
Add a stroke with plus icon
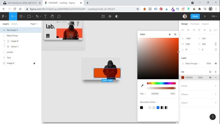[x=216, y=86]
